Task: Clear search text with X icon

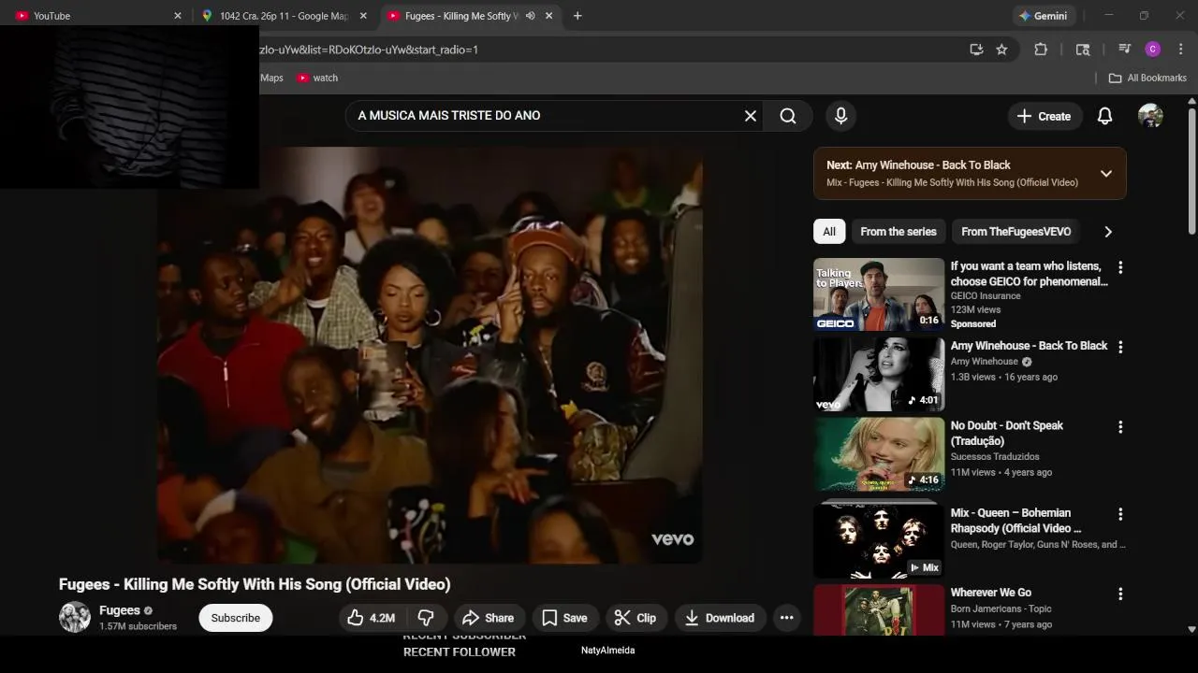Action: coord(750,116)
